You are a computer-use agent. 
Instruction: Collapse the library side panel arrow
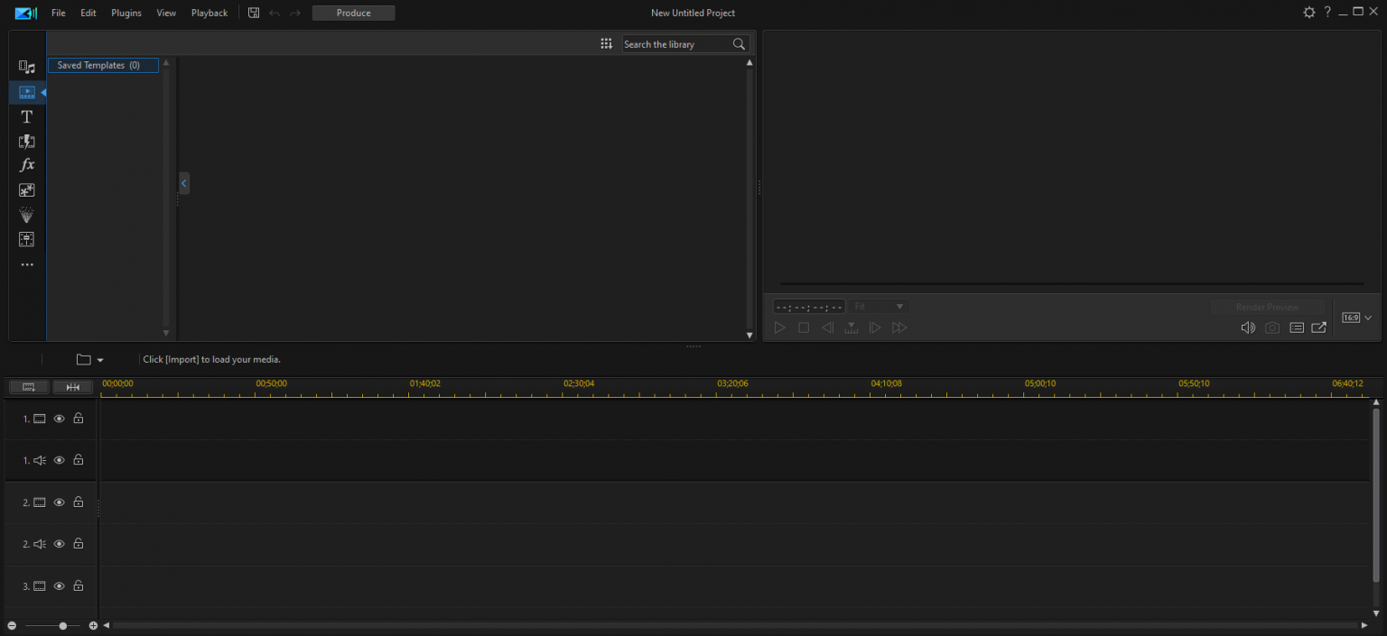click(184, 183)
